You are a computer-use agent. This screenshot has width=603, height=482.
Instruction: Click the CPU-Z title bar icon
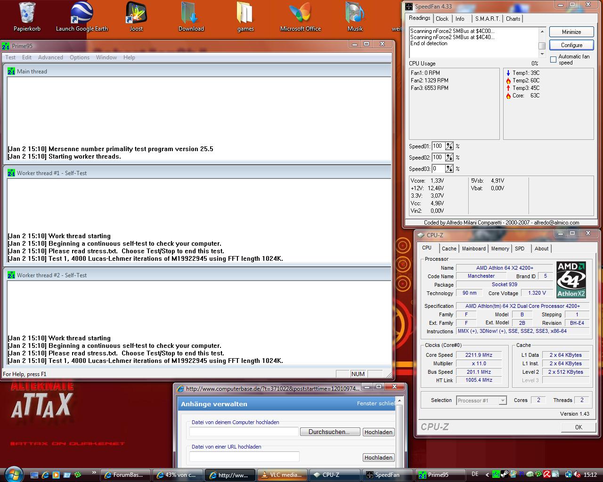[420, 235]
